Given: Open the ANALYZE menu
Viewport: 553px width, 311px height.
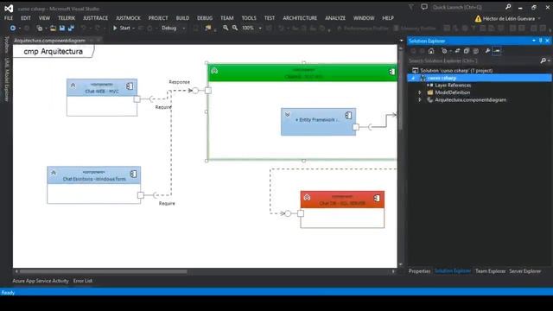Looking at the screenshot, I should 335,18.
